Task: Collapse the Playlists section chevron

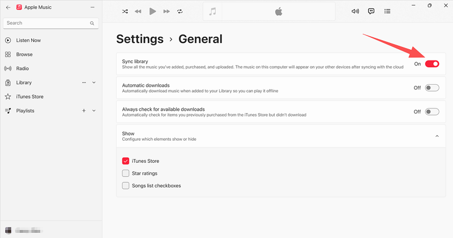Action: (x=94, y=110)
